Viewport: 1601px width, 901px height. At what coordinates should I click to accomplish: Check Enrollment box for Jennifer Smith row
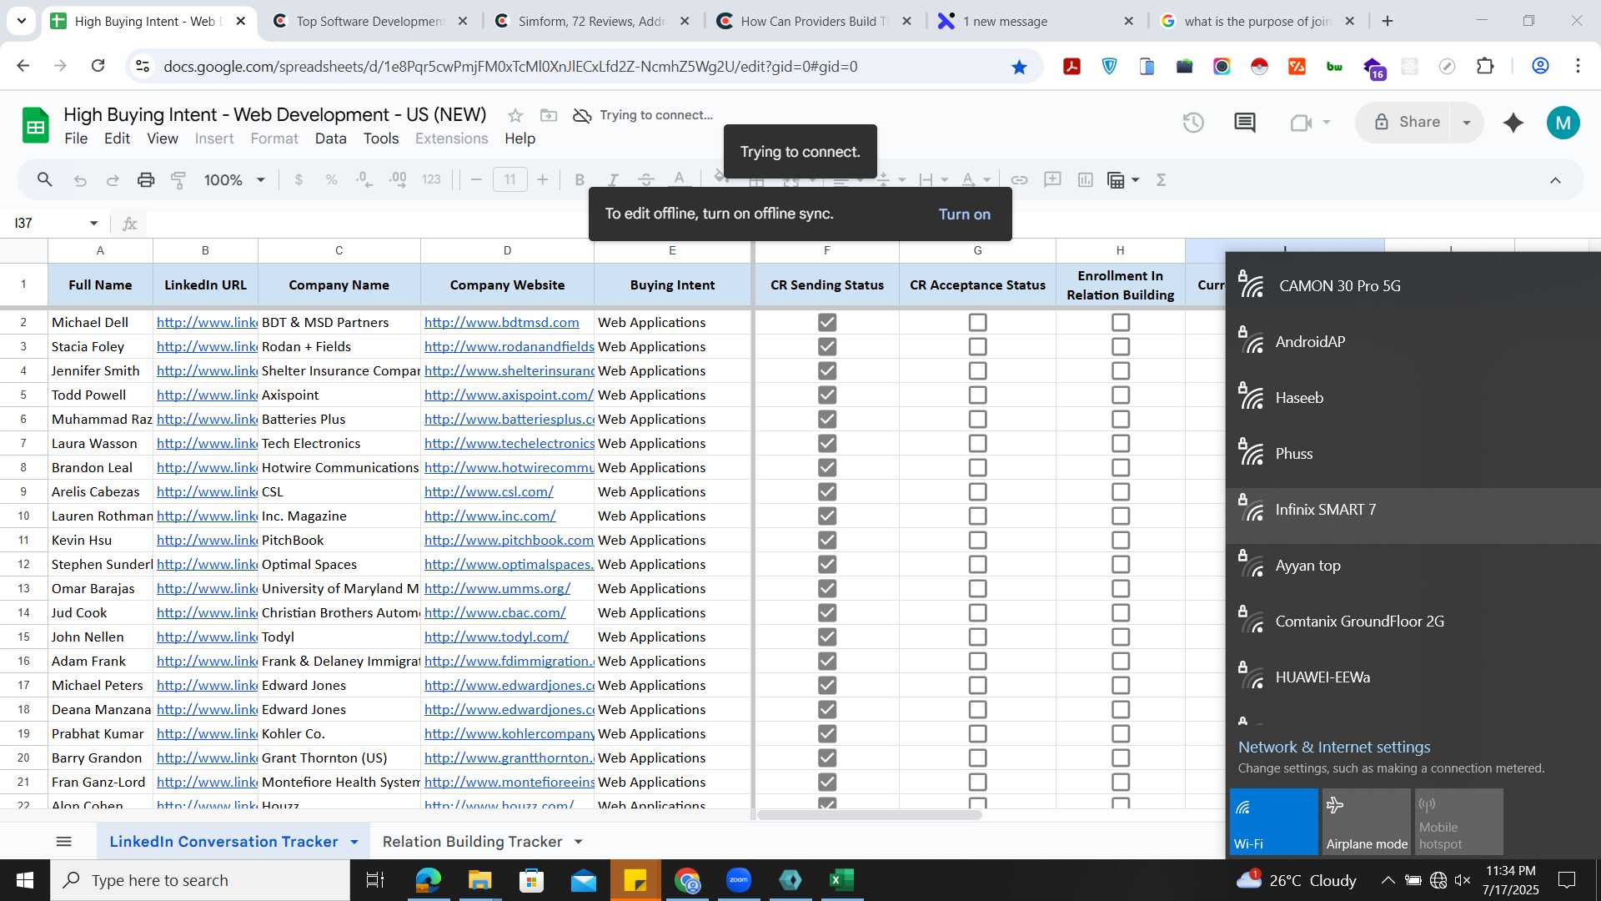click(1121, 370)
